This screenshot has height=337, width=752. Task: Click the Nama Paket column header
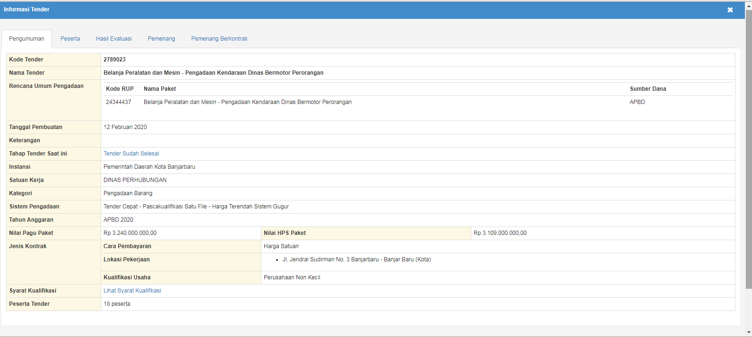coord(160,89)
